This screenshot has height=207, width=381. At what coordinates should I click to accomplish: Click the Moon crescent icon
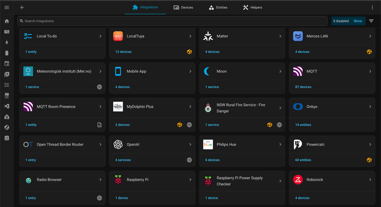(207, 71)
